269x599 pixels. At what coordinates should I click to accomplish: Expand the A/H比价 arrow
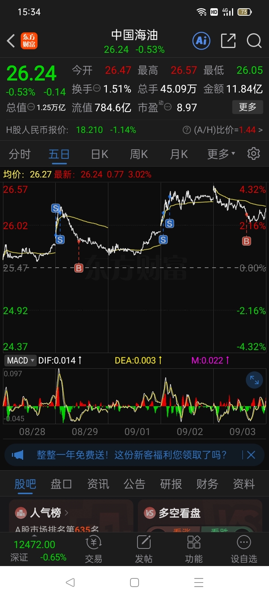[x=260, y=130]
